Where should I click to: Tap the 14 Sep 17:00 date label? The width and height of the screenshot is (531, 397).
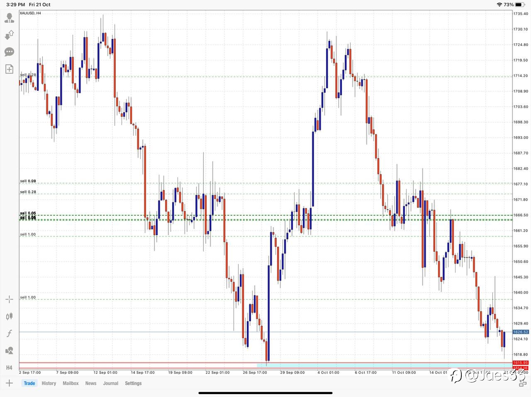(143, 373)
